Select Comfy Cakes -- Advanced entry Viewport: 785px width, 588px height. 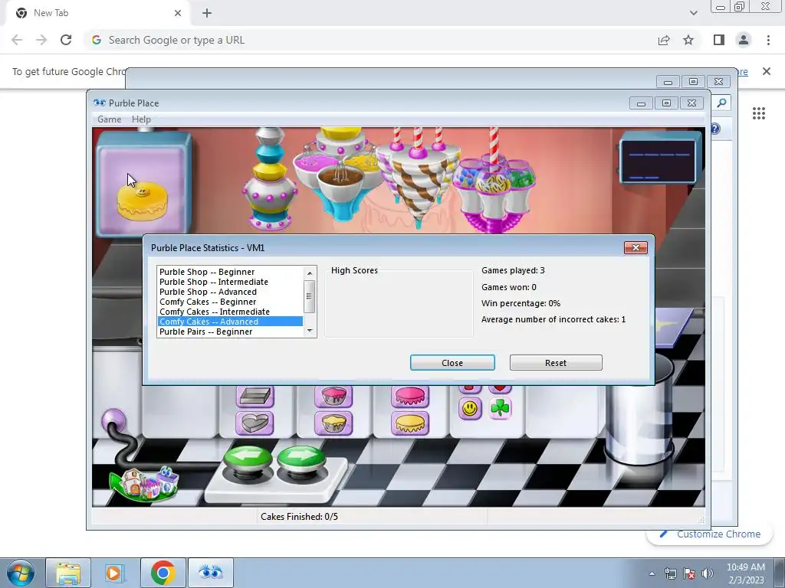click(x=230, y=322)
